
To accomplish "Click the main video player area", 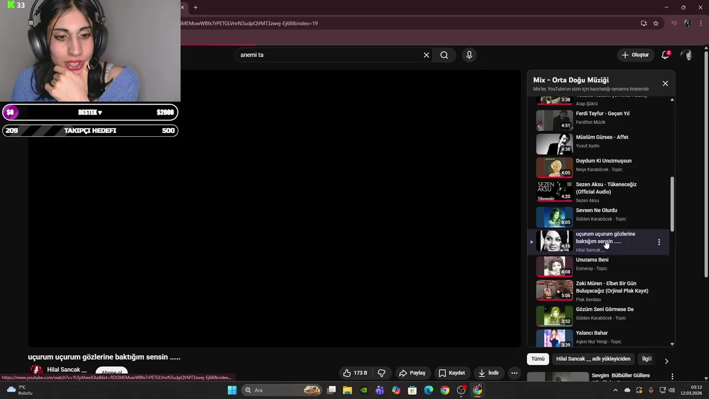I will point(274,208).
